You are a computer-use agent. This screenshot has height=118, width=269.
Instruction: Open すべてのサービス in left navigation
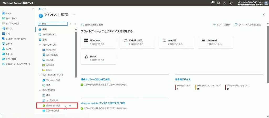[11, 23]
